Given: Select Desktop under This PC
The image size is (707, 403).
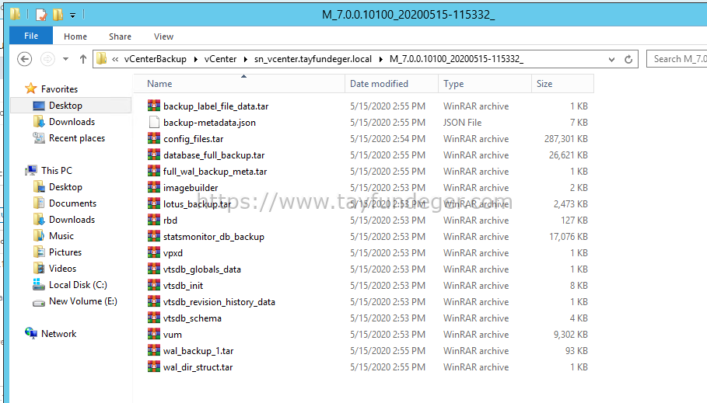Looking at the screenshot, I should tap(65, 187).
